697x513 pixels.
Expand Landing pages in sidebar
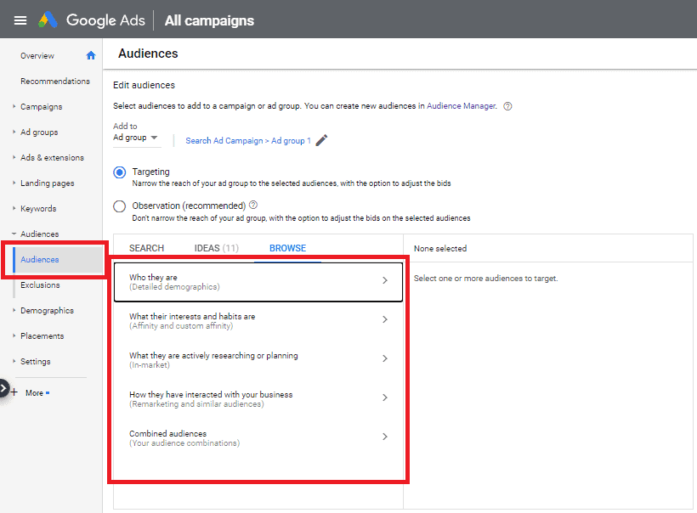pos(14,183)
